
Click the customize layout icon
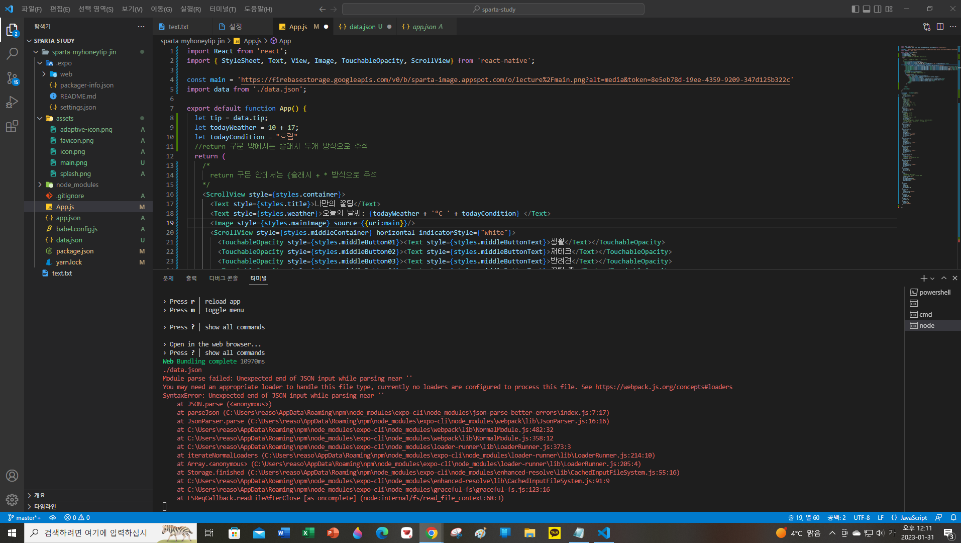[889, 9]
